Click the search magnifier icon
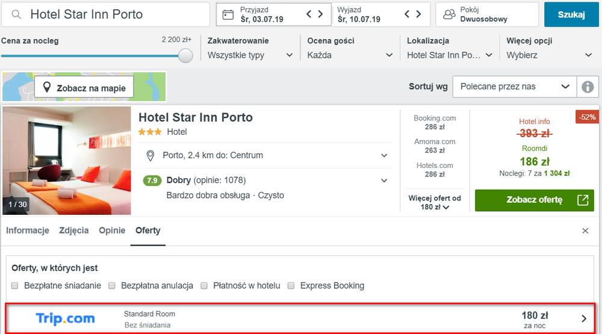This screenshot has height=334, width=602. [16, 14]
